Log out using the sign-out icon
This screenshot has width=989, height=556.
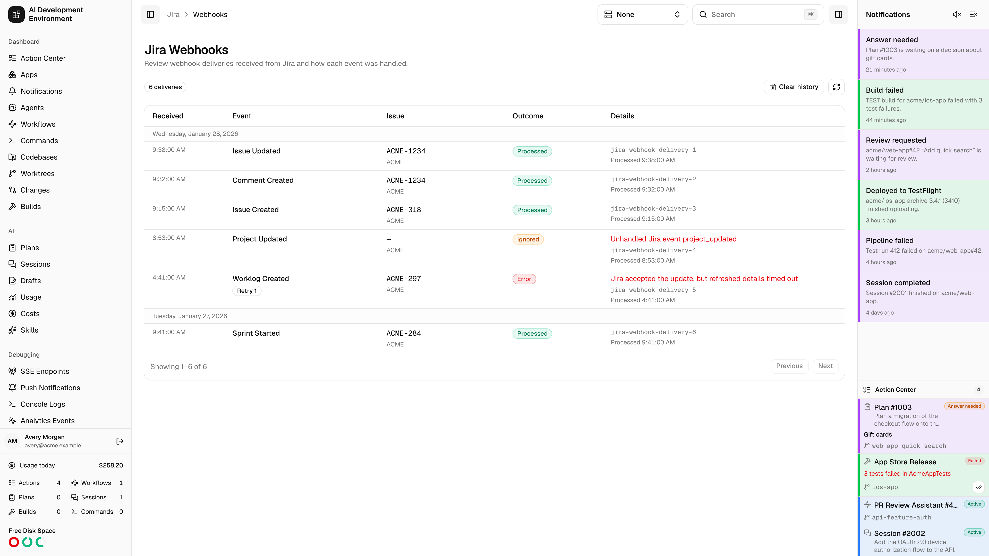point(120,441)
